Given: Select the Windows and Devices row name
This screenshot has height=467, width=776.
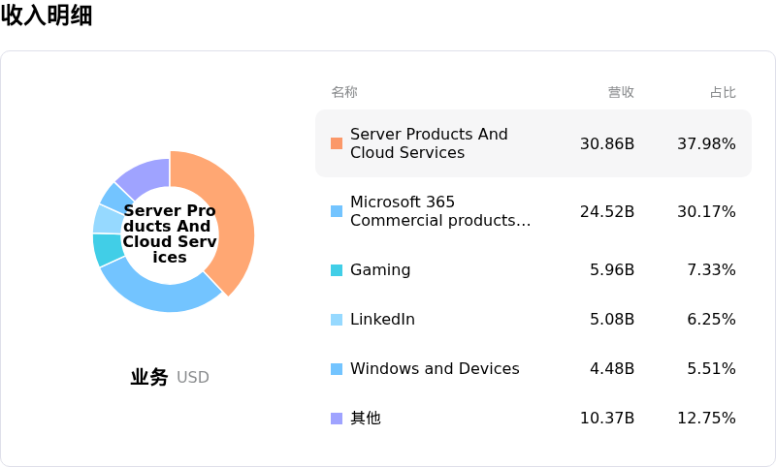Looking at the screenshot, I should point(435,368).
